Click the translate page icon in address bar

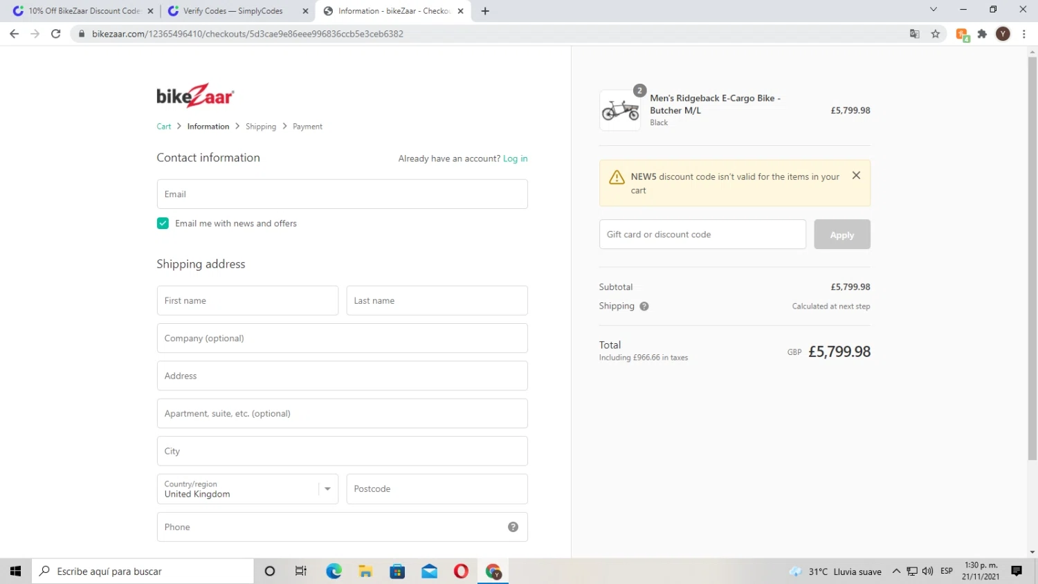[x=915, y=33]
